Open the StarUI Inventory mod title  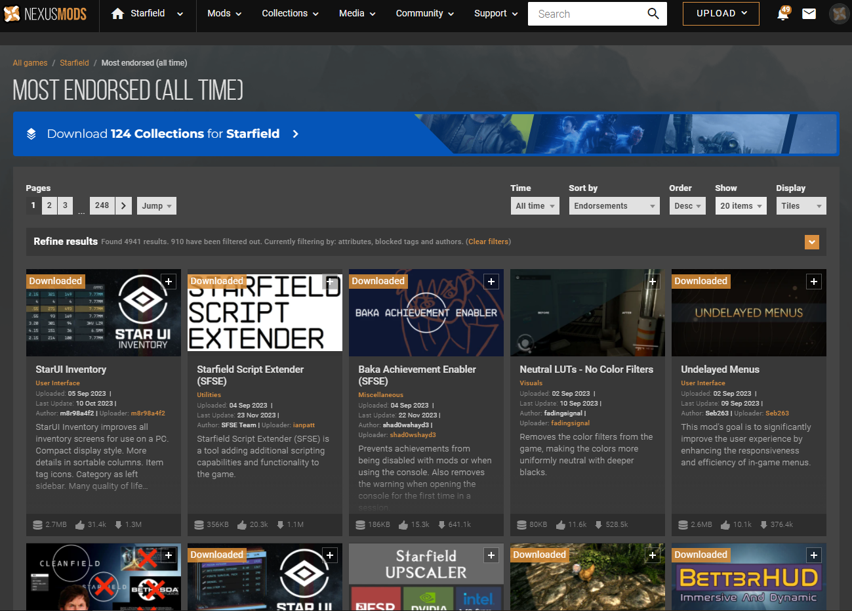71,369
